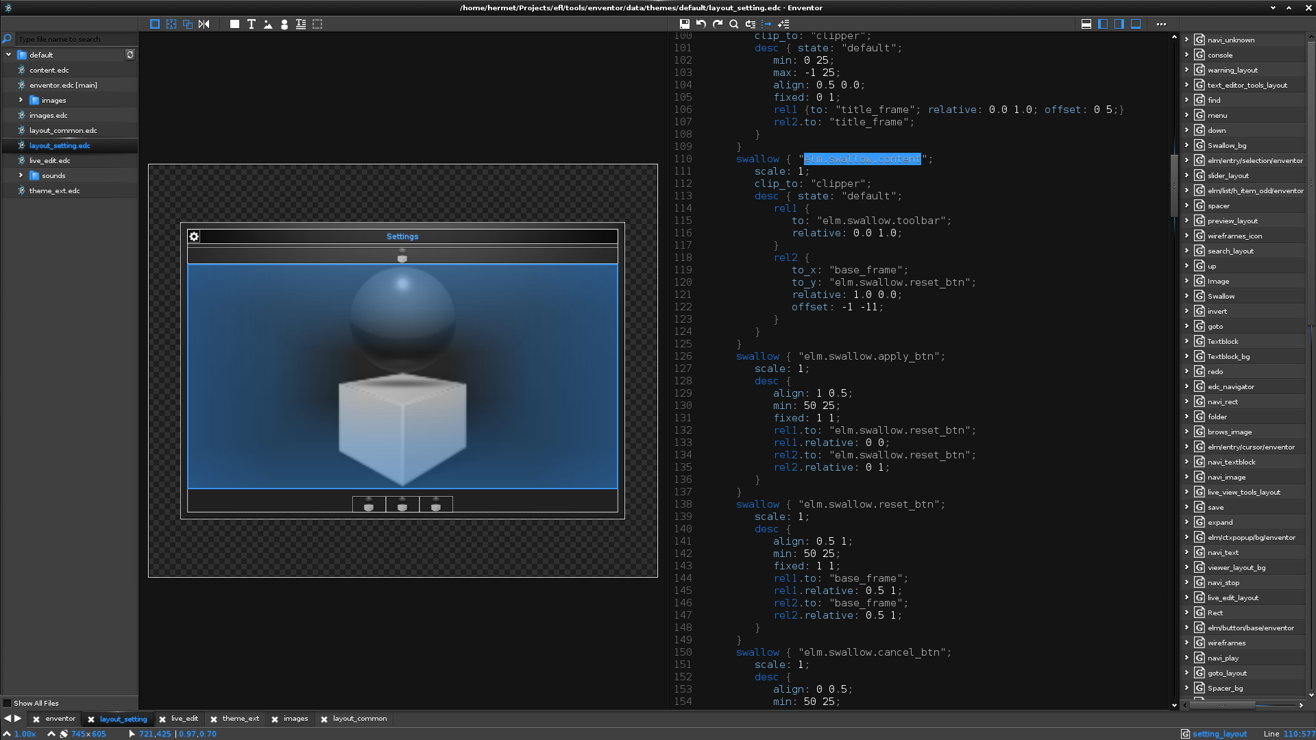Refresh the default folder file list

tap(130, 55)
